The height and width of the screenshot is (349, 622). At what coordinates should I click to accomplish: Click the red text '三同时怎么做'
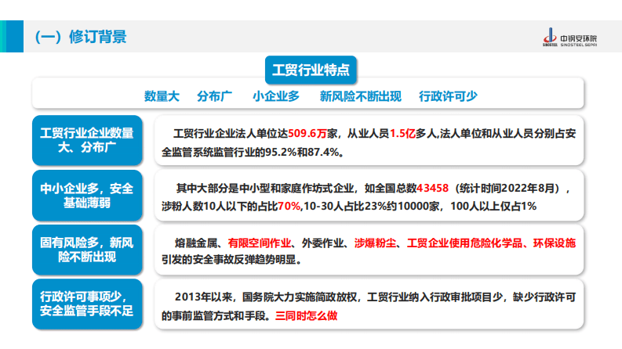[306, 316]
